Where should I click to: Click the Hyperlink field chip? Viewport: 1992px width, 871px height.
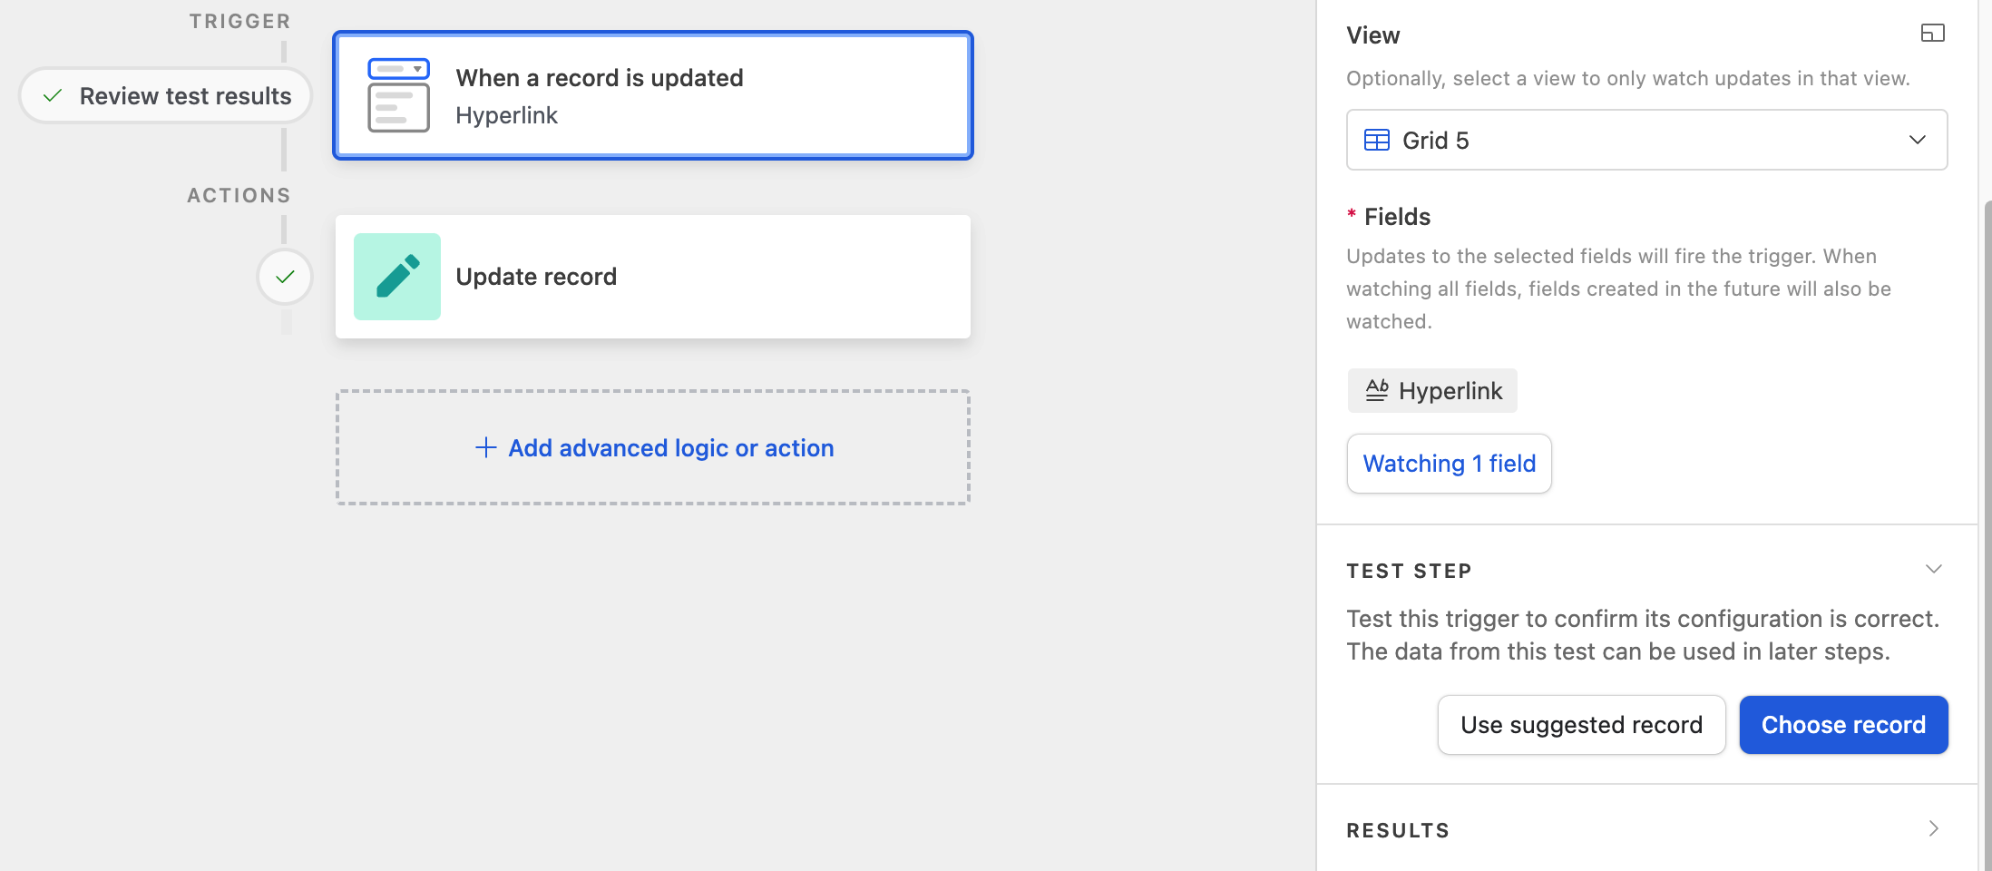[1432, 390]
